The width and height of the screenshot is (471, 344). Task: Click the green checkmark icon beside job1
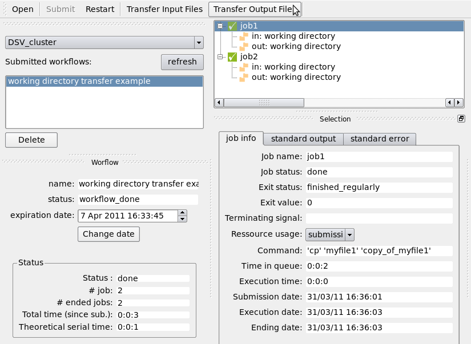click(232, 26)
